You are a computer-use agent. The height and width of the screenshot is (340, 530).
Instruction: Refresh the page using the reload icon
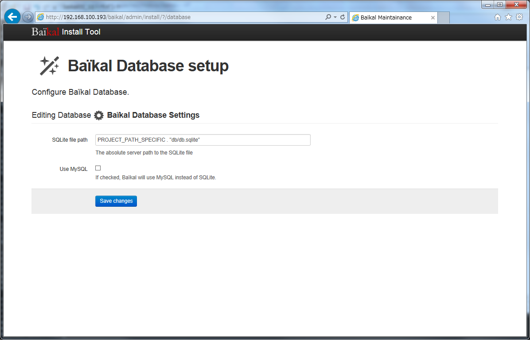(343, 17)
